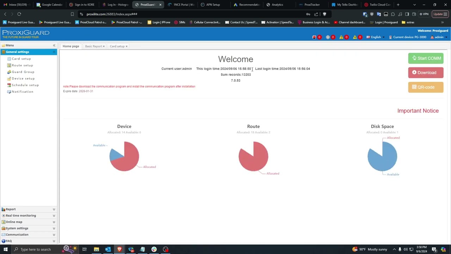
Task: Close the Card setup page tab
Action: click(x=126, y=46)
